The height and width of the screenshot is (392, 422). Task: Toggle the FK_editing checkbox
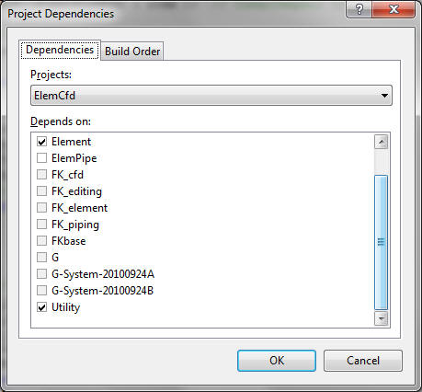pos(41,191)
